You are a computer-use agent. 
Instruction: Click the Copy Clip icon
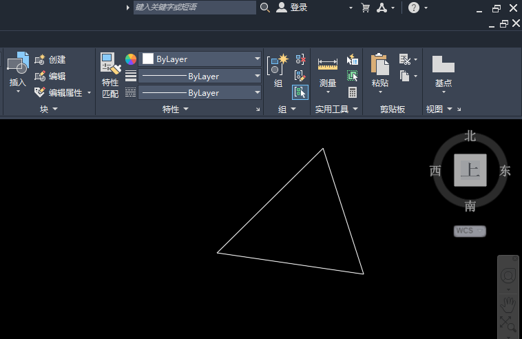point(404,76)
